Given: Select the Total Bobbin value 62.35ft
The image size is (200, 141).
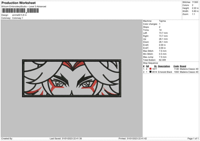Looking at the screenshot, I should point(162,60).
